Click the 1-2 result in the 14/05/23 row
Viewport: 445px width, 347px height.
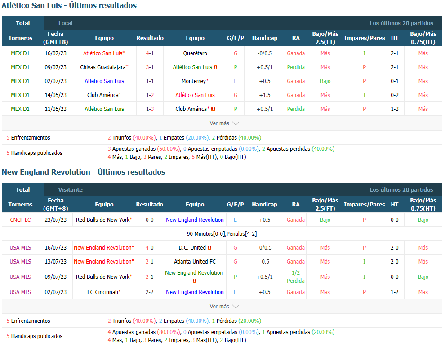tap(150, 95)
